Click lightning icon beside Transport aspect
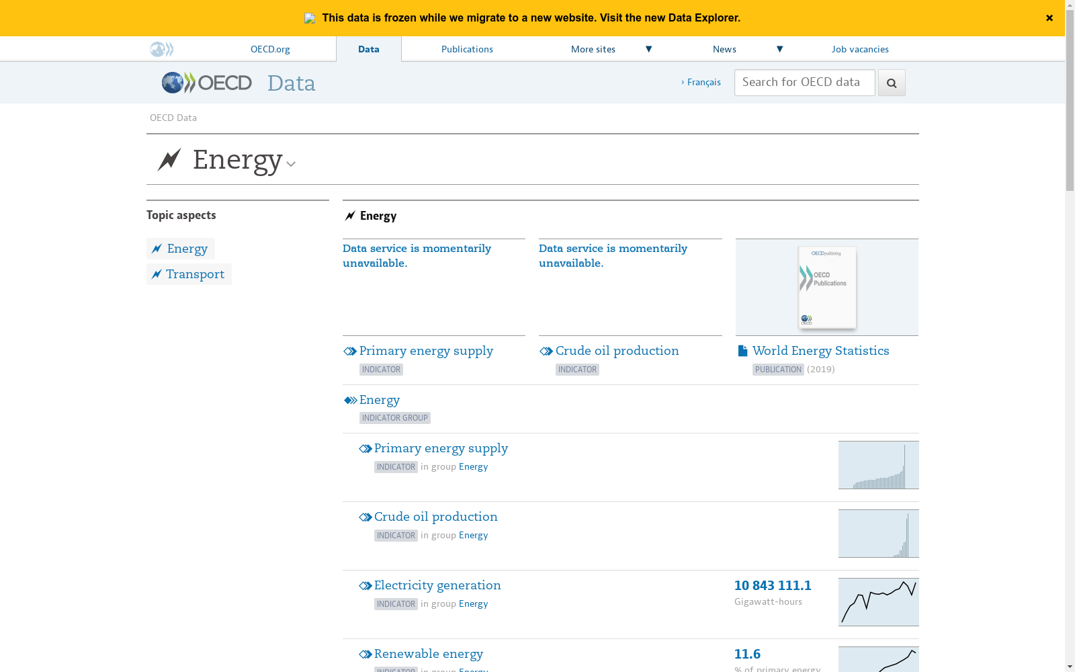1075x672 pixels. (157, 274)
